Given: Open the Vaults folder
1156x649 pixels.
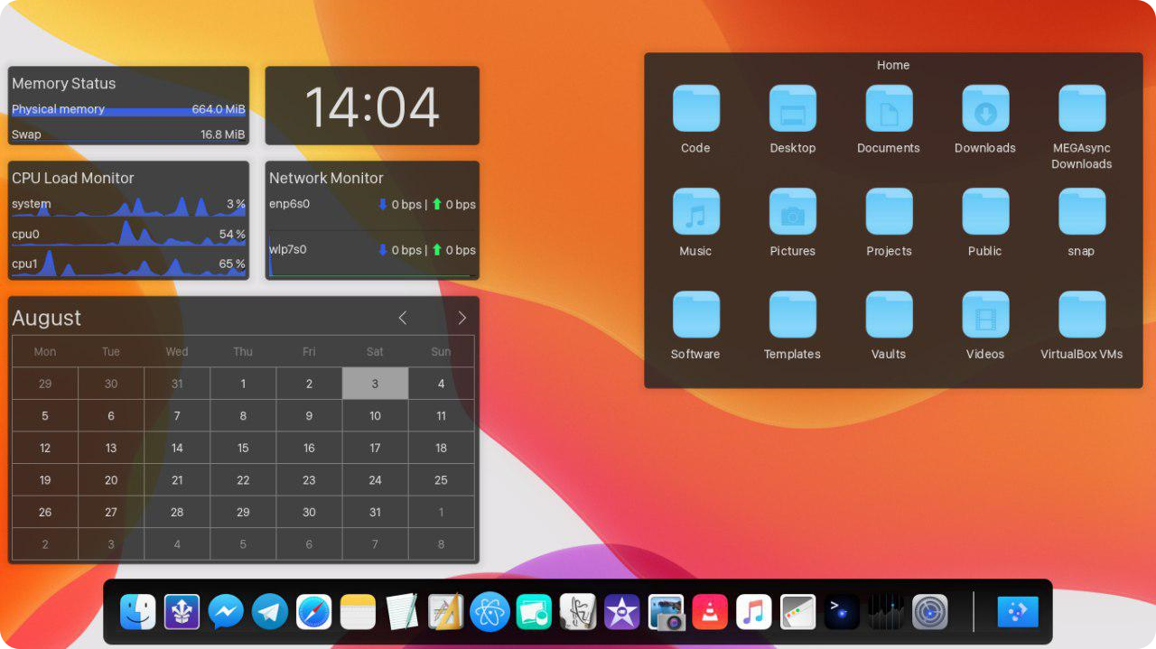Looking at the screenshot, I should (889, 325).
